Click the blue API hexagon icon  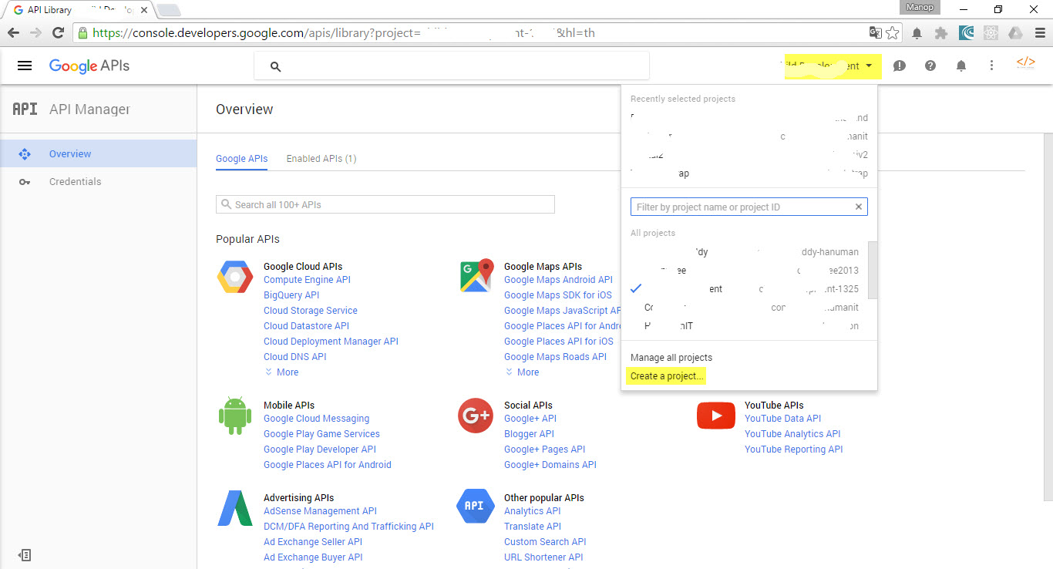[475, 507]
